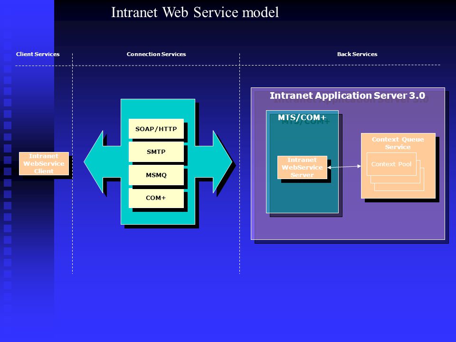
Task: Click the left arrowhead of teal double arrow
Action: tap(94, 161)
